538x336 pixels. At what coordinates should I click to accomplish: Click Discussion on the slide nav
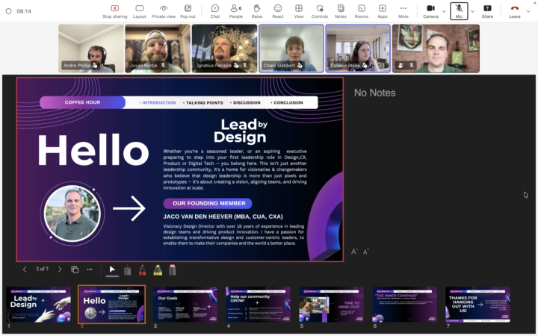(245, 102)
